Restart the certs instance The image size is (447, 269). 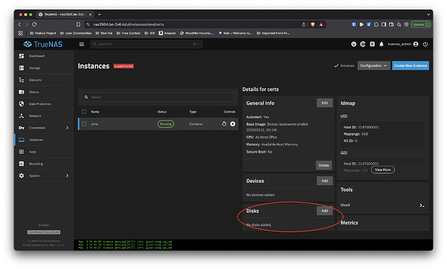click(x=224, y=124)
